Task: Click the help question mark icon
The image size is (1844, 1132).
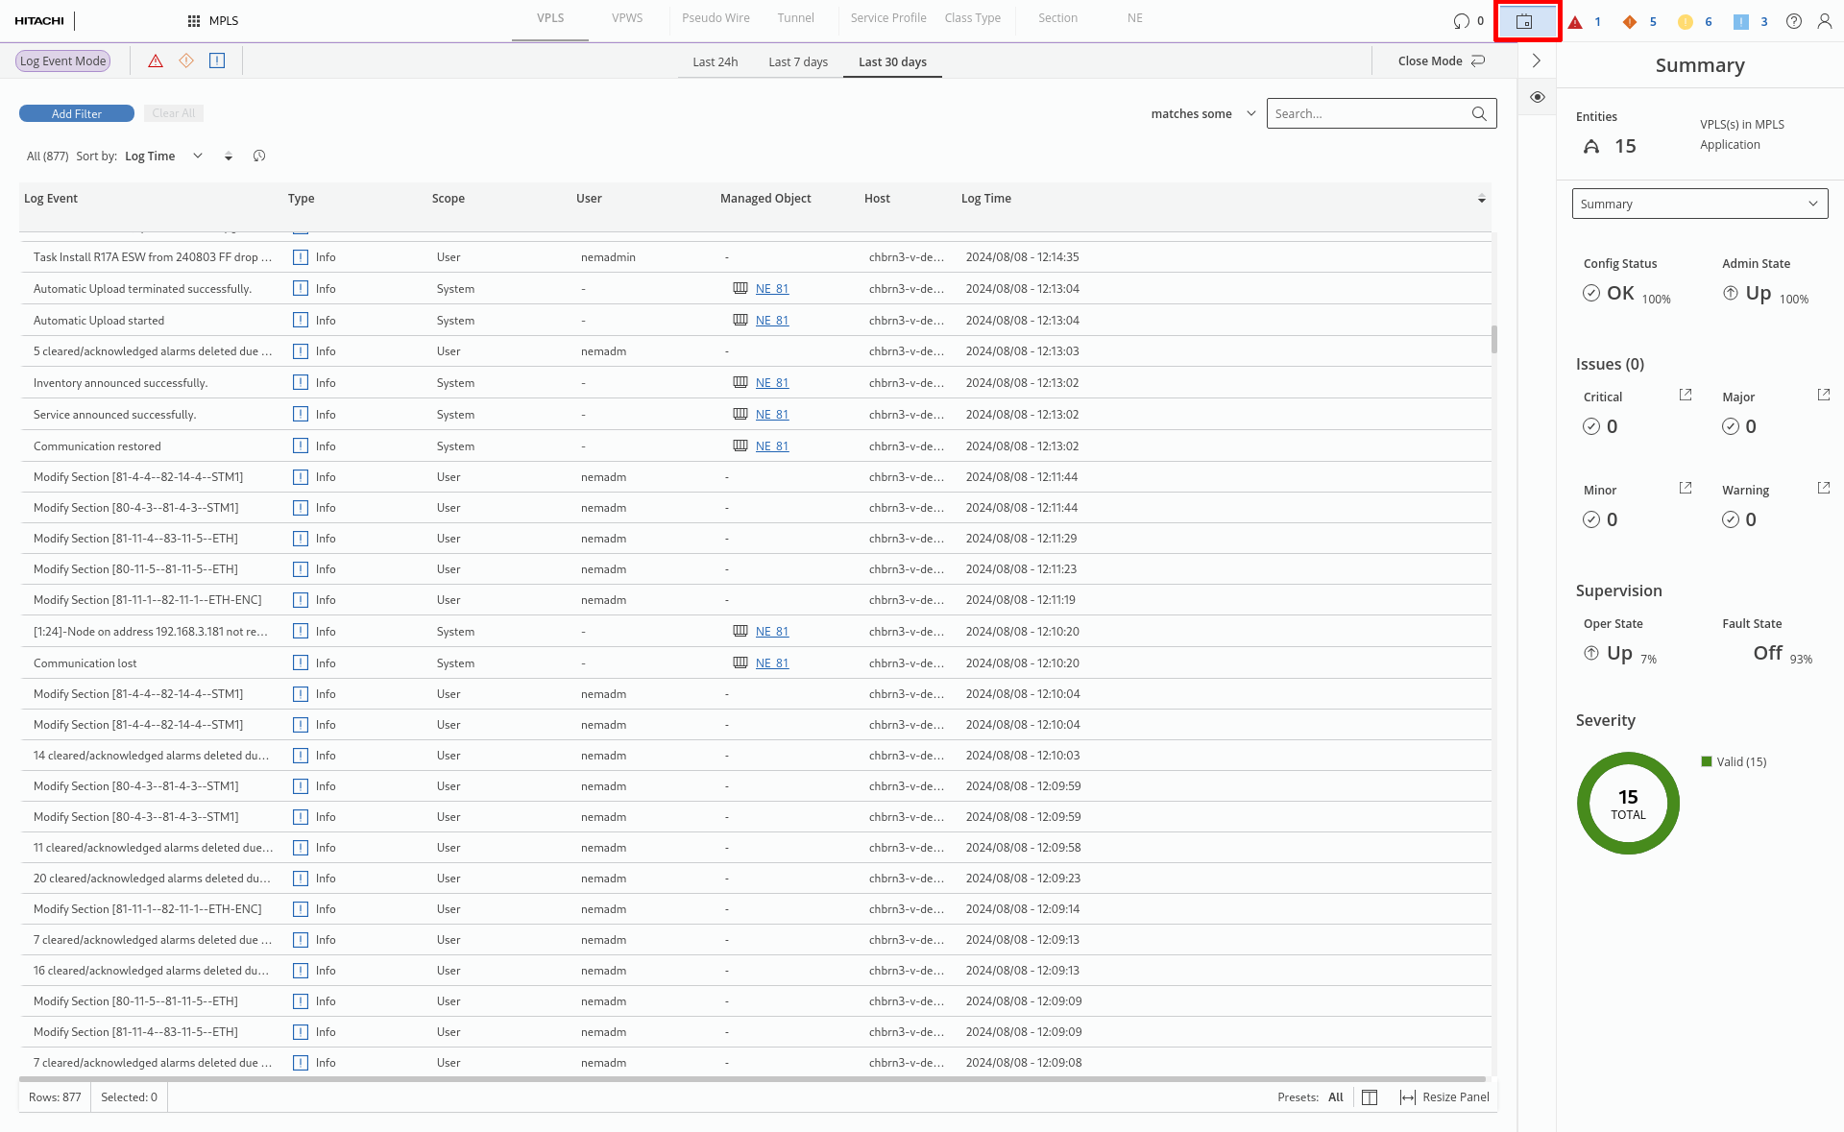Action: click(1793, 21)
